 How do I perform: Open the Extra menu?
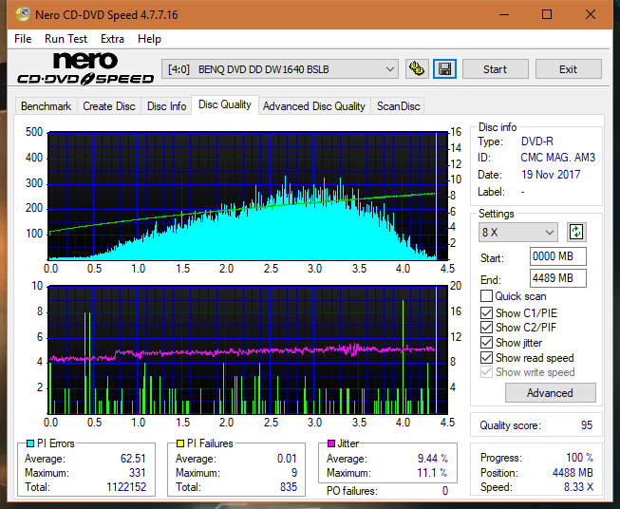pyautogui.click(x=112, y=39)
